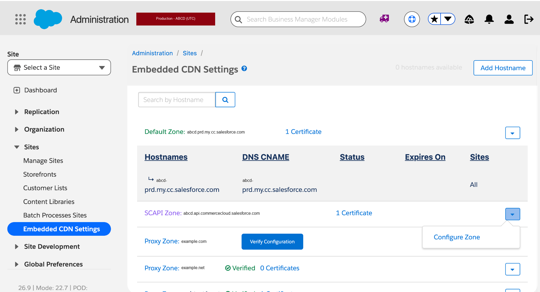Open the Dashboard menu item

point(40,90)
